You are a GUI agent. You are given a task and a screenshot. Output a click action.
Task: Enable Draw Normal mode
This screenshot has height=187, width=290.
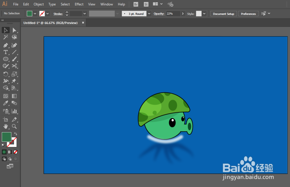tap(4, 159)
